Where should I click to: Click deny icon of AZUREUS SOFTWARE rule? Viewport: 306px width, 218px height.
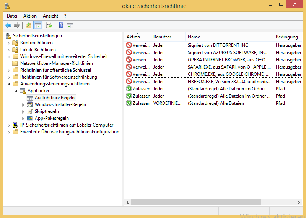tap(129, 52)
